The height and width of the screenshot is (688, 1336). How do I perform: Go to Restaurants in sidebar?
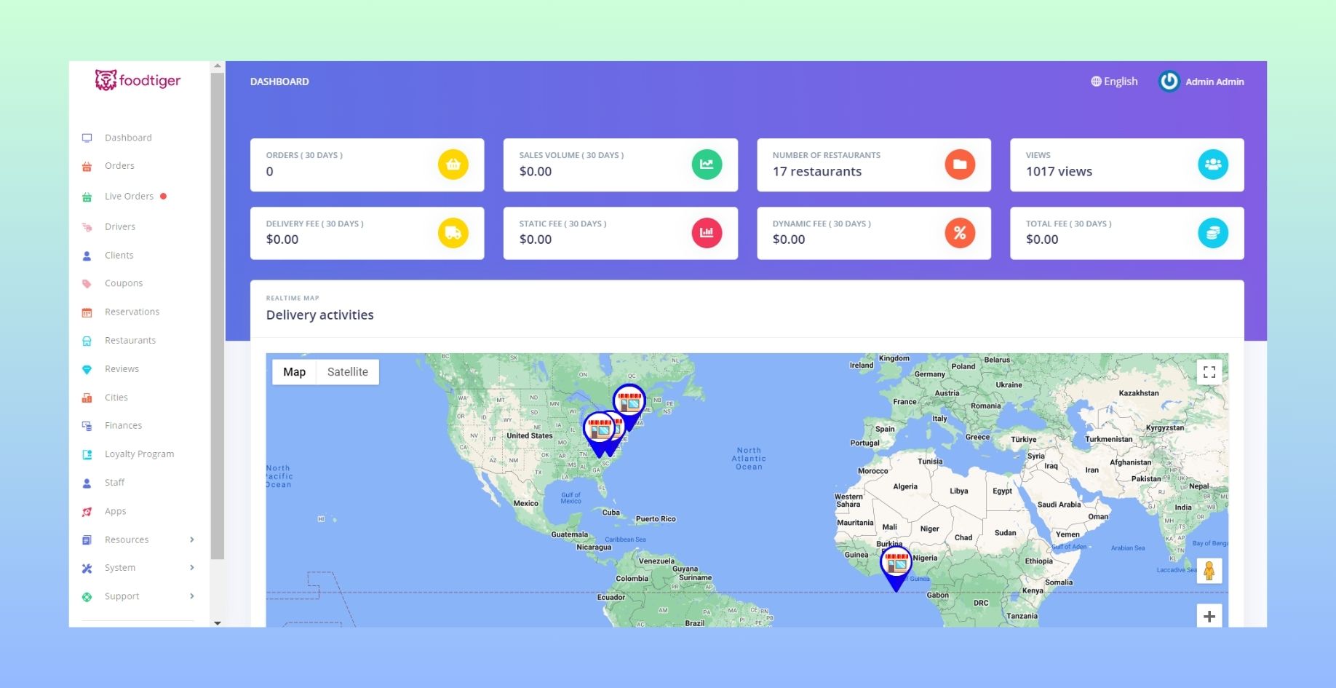(x=130, y=340)
